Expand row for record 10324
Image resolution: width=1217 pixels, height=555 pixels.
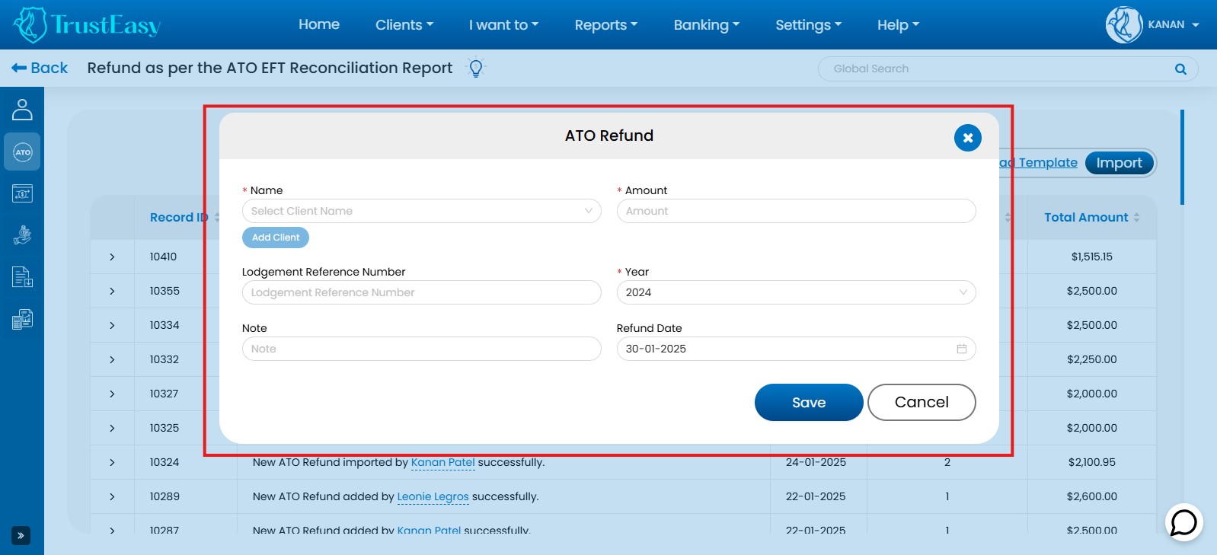coord(112,462)
